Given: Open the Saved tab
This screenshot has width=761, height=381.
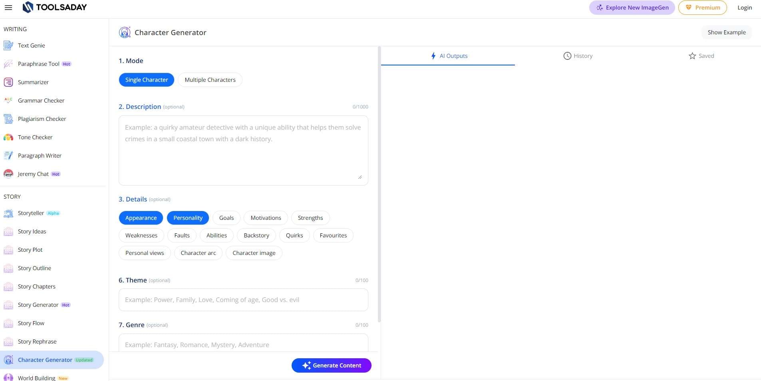Looking at the screenshot, I should coord(701,56).
